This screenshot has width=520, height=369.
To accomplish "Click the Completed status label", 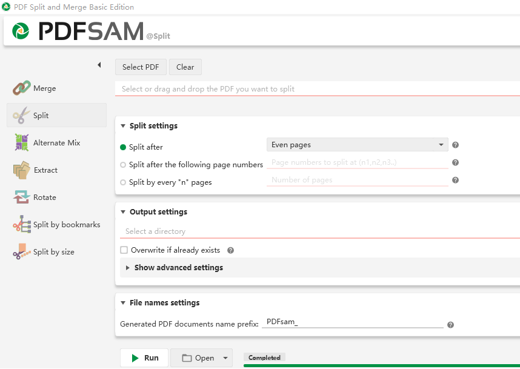I will tap(264, 357).
